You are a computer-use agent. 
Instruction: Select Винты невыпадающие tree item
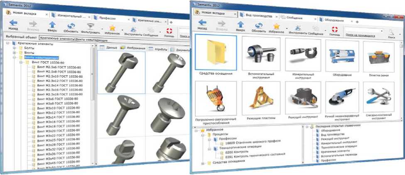tap(42, 57)
